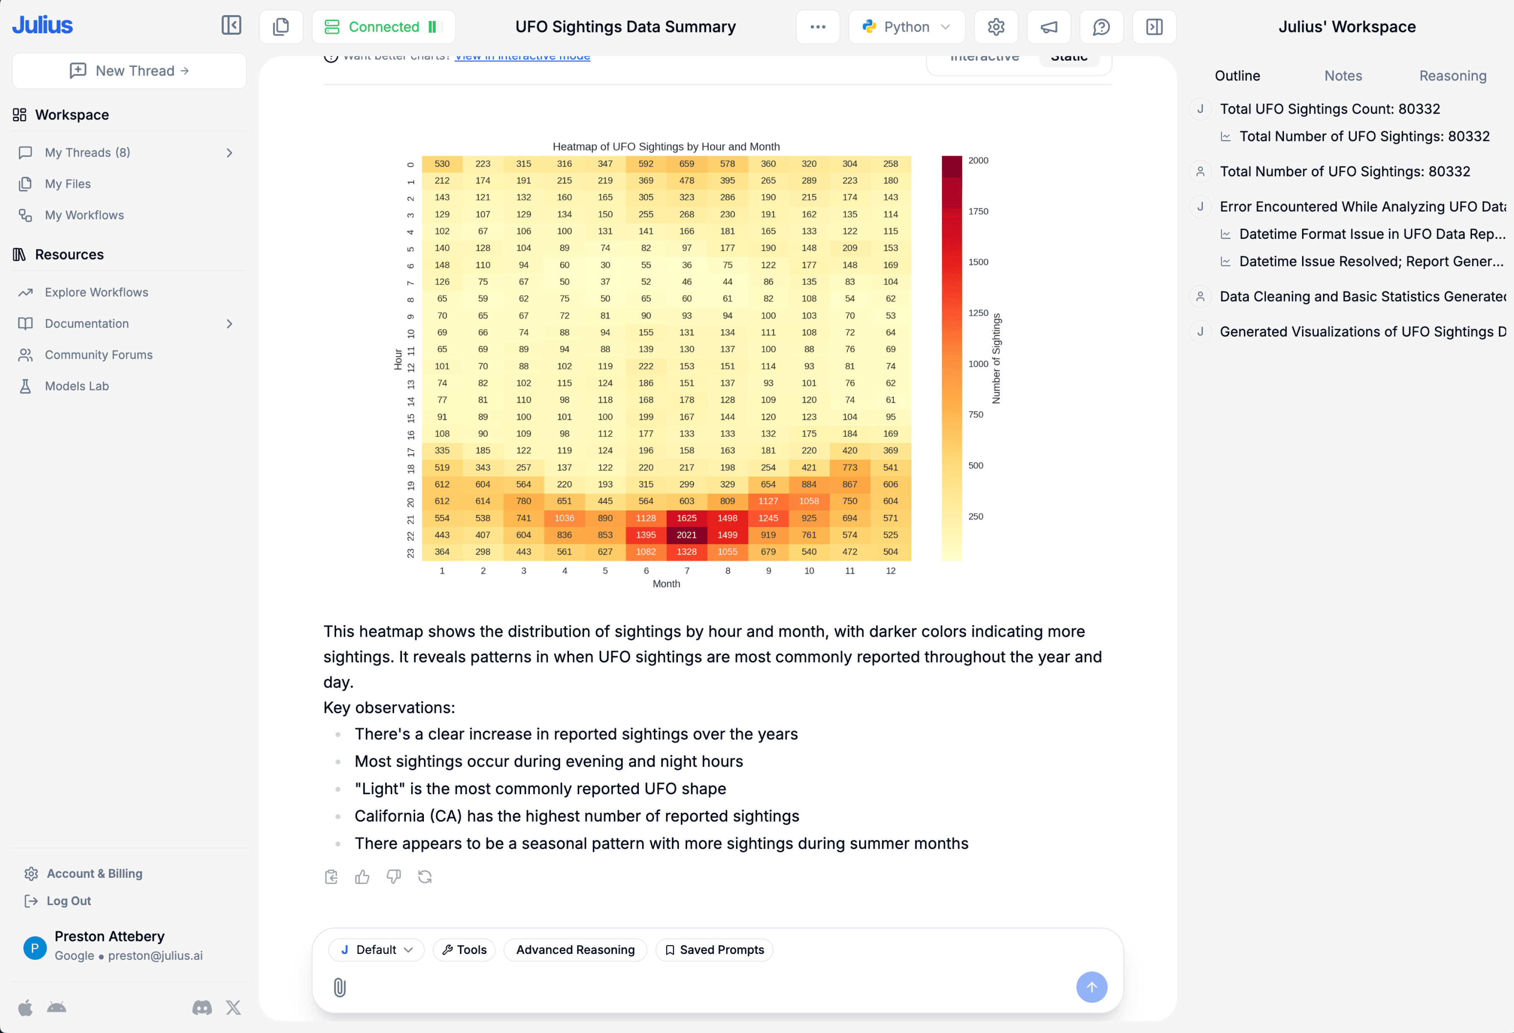Image resolution: width=1514 pixels, height=1033 pixels.
Task: Copy the response to clipboard
Action: pyautogui.click(x=331, y=877)
